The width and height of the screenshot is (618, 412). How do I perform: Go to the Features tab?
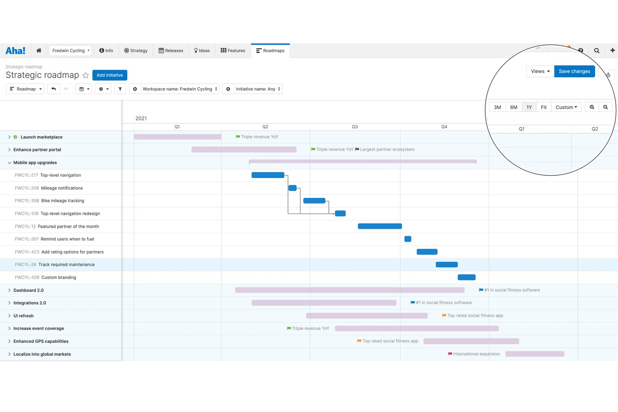tap(233, 51)
